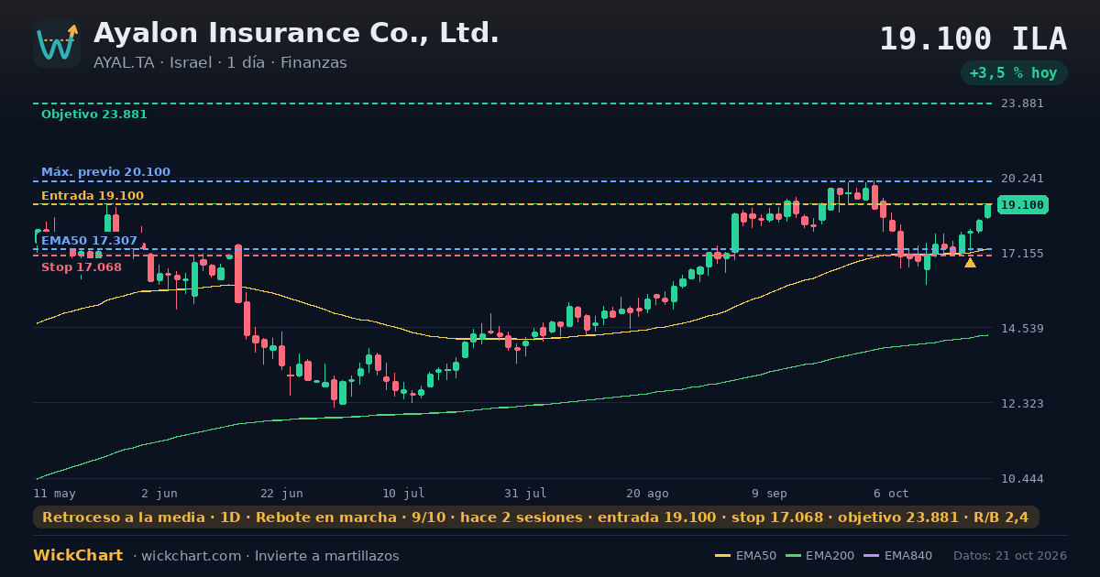The image size is (1100, 577).
Task: Click the 10 jul date label
Action: (403, 494)
